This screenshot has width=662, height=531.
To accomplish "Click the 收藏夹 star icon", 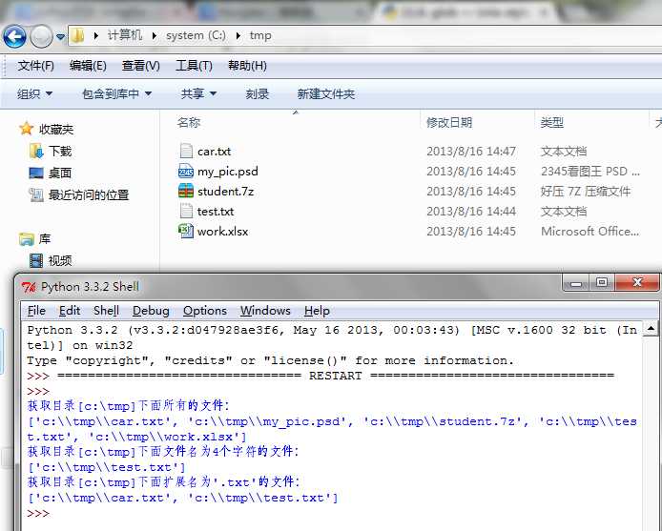I will coord(26,129).
